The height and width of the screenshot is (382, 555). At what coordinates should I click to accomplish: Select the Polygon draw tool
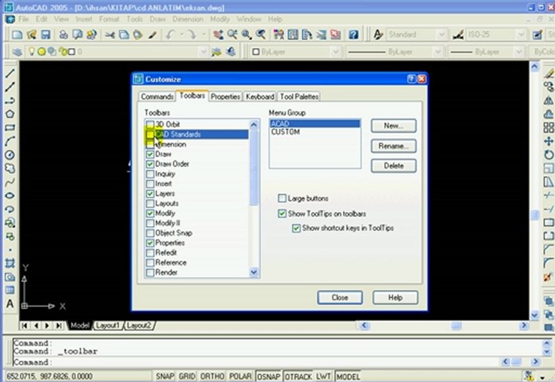click(x=10, y=114)
